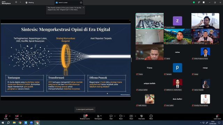Select the zoom baa01 participant tile
Viewport: 223px width, 125px height.
pyautogui.click(x=177, y=21)
